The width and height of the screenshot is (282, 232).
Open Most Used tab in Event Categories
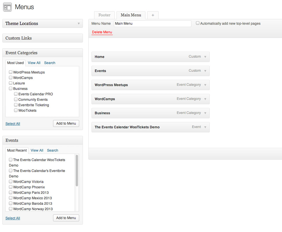click(15, 63)
